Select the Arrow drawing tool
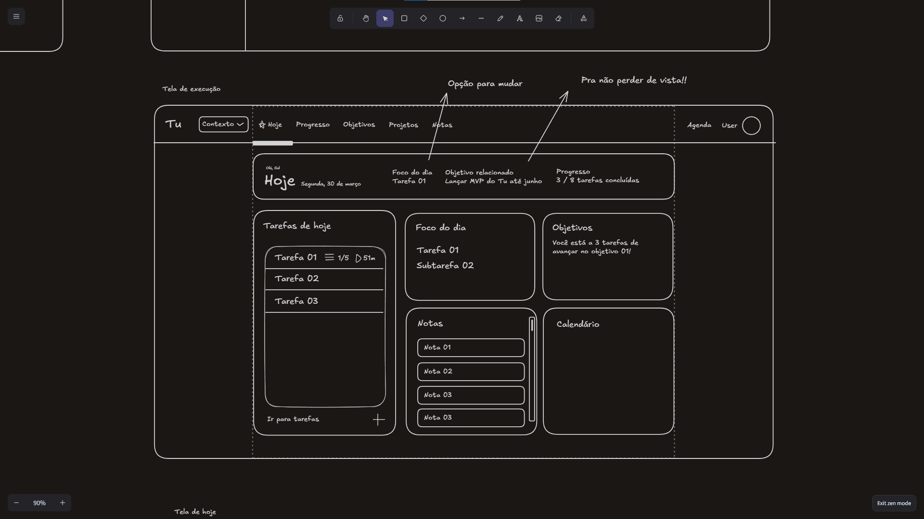This screenshot has height=519, width=924. tap(462, 18)
